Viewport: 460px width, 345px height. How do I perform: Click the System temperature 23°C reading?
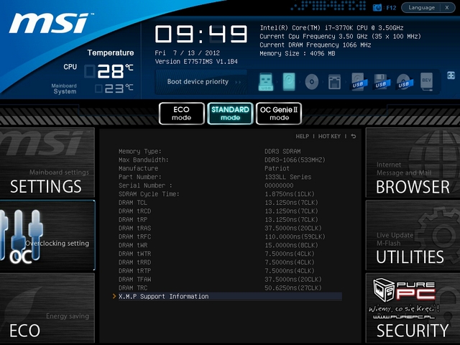coord(114,88)
